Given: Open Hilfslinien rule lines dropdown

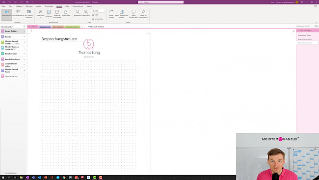Looking at the screenshot, I should point(49,14).
